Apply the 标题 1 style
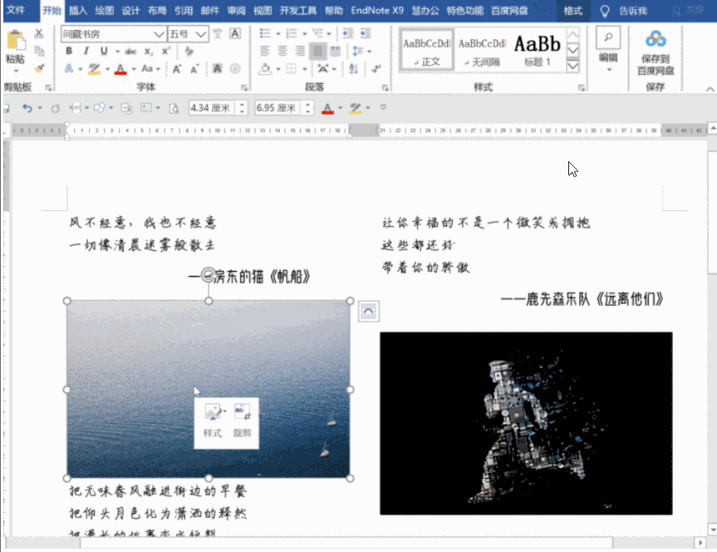 538,50
